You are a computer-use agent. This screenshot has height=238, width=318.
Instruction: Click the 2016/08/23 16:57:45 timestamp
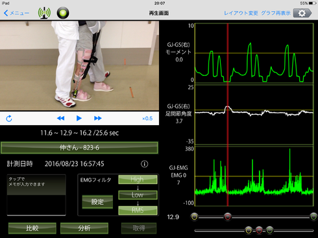(74, 164)
